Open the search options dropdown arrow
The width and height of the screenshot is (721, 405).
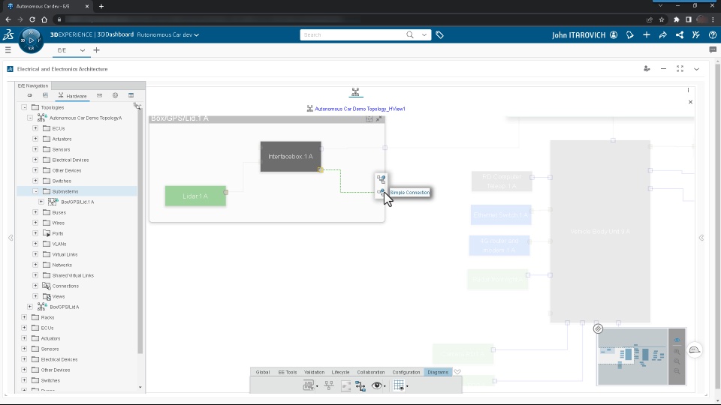(x=424, y=35)
